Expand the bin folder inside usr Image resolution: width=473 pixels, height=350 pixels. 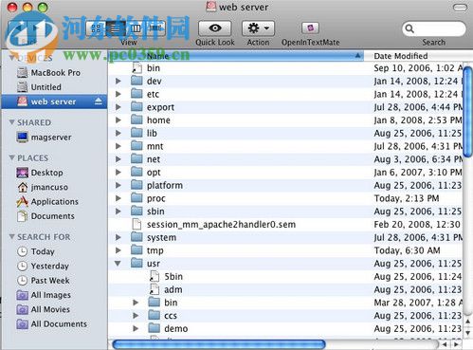pyautogui.click(x=136, y=303)
